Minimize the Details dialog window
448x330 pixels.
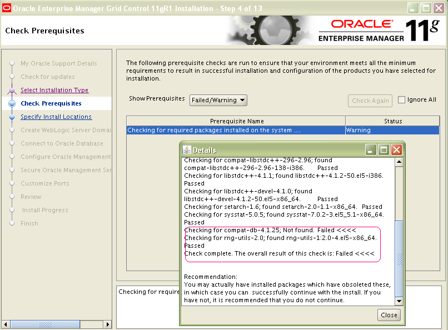[x=371, y=150]
